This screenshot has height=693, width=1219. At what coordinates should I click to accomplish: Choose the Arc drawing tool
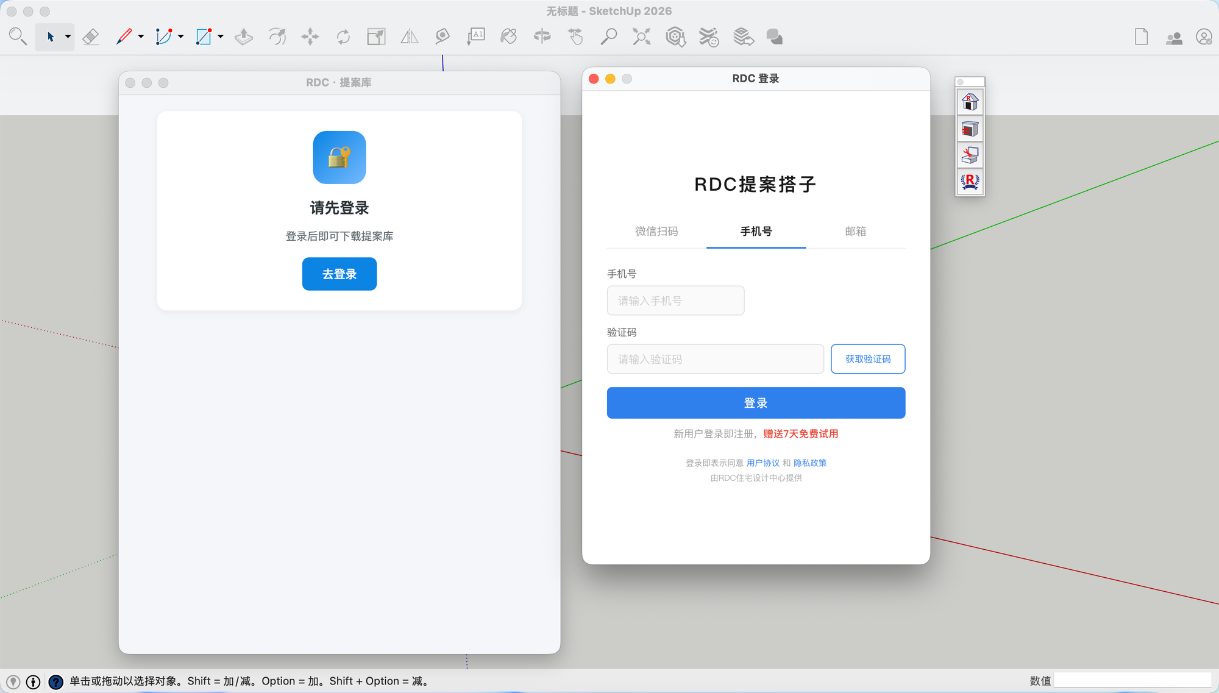[x=163, y=37]
